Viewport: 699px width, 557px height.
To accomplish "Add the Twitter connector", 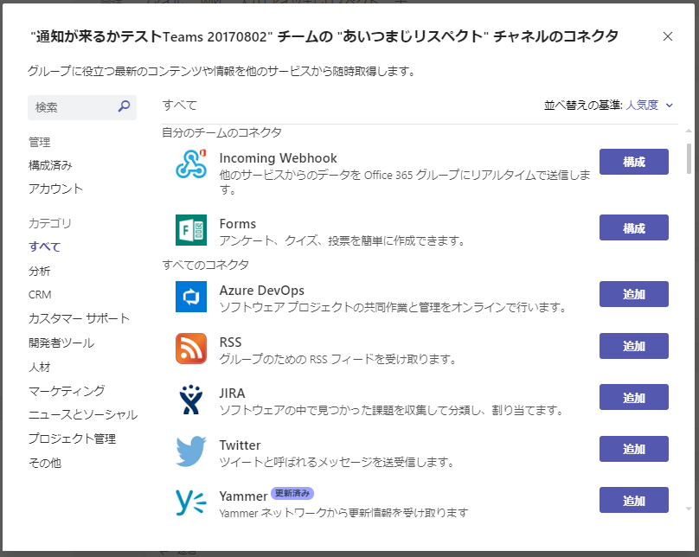I will pyautogui.click(x=633, y=449).
